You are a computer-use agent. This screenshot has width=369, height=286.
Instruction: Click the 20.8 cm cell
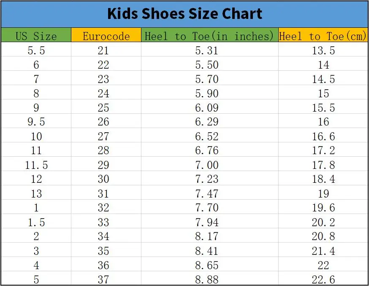tap(323, 237)
